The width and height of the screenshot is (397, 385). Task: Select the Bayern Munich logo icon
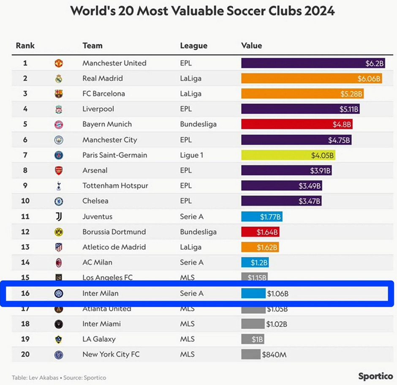click(59, 124)
